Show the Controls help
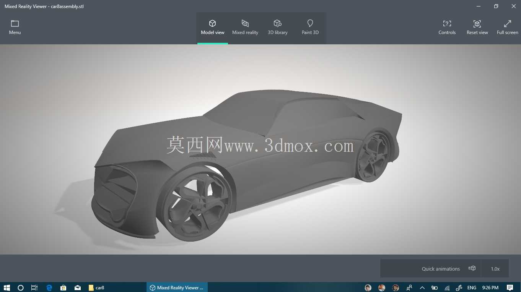The width and height of the screenshot is (521, 292). click(447, 28)
